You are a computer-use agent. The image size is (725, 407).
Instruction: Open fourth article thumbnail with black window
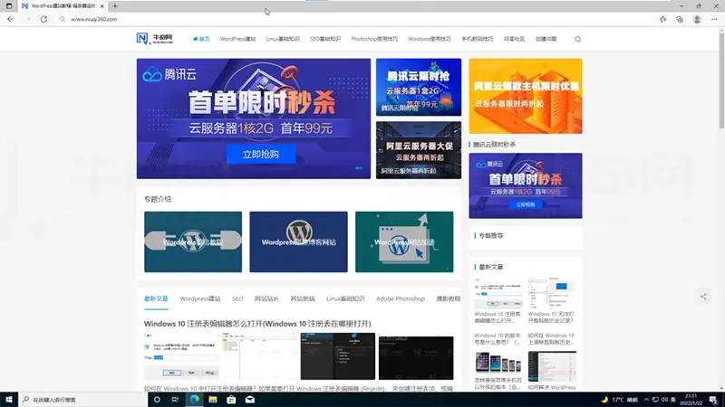point(416,356)
